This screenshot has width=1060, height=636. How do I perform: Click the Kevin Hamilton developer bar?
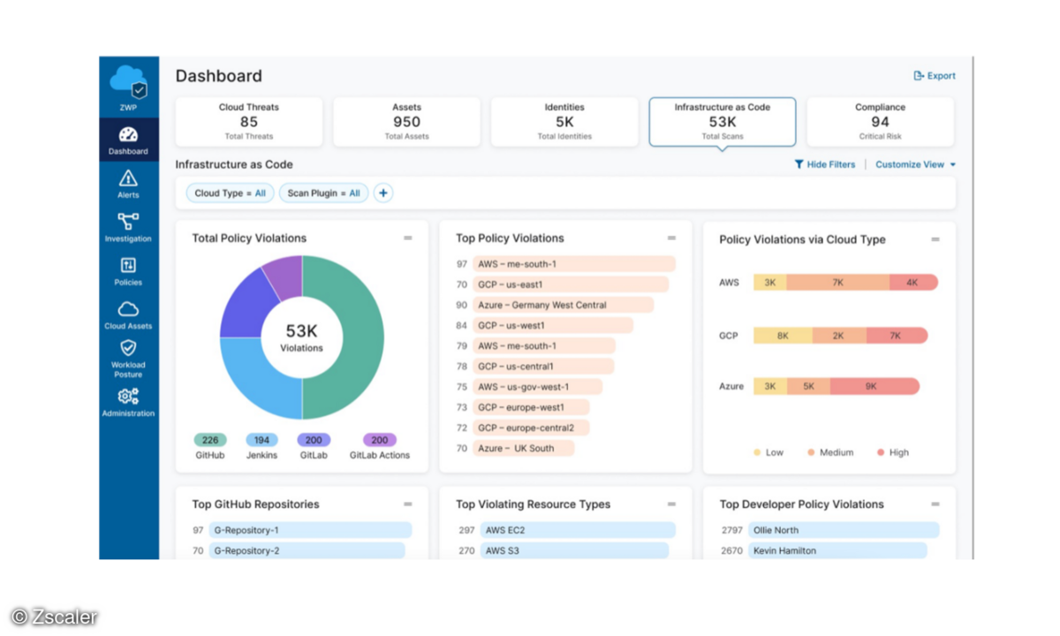837,550
